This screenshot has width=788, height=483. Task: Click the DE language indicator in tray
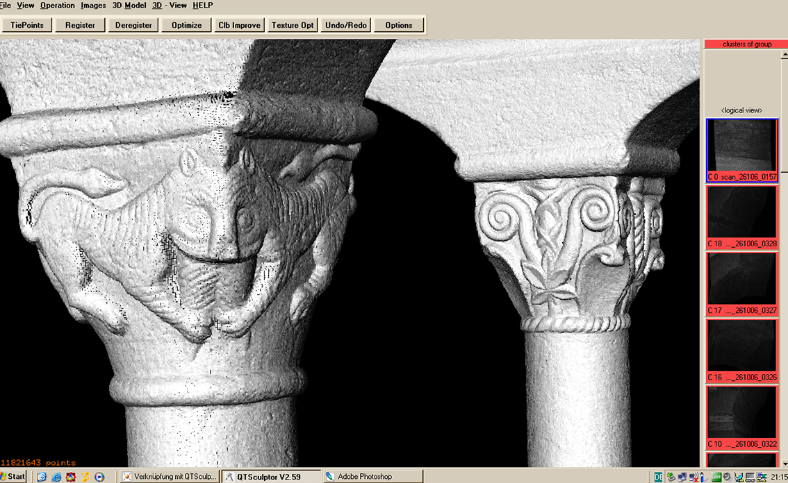click(658, 477)
